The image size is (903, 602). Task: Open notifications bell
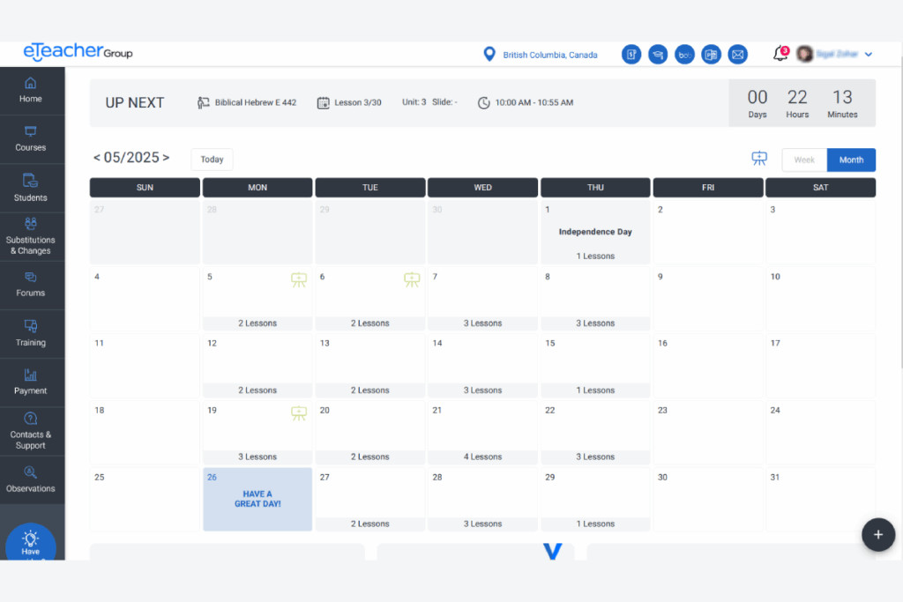point(780,54)
